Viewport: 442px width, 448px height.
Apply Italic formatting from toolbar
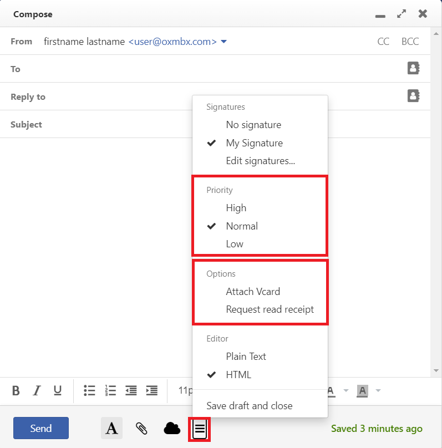(x=37, y=390)
